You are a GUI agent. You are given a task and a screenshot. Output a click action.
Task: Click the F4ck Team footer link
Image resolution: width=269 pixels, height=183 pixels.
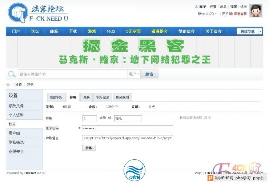click(213, 173)
